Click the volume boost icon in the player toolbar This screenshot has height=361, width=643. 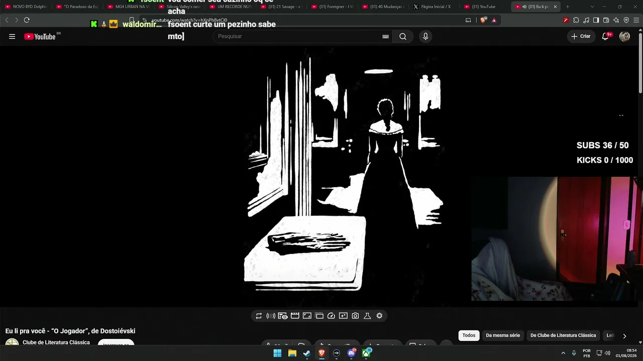click(271, 316)
